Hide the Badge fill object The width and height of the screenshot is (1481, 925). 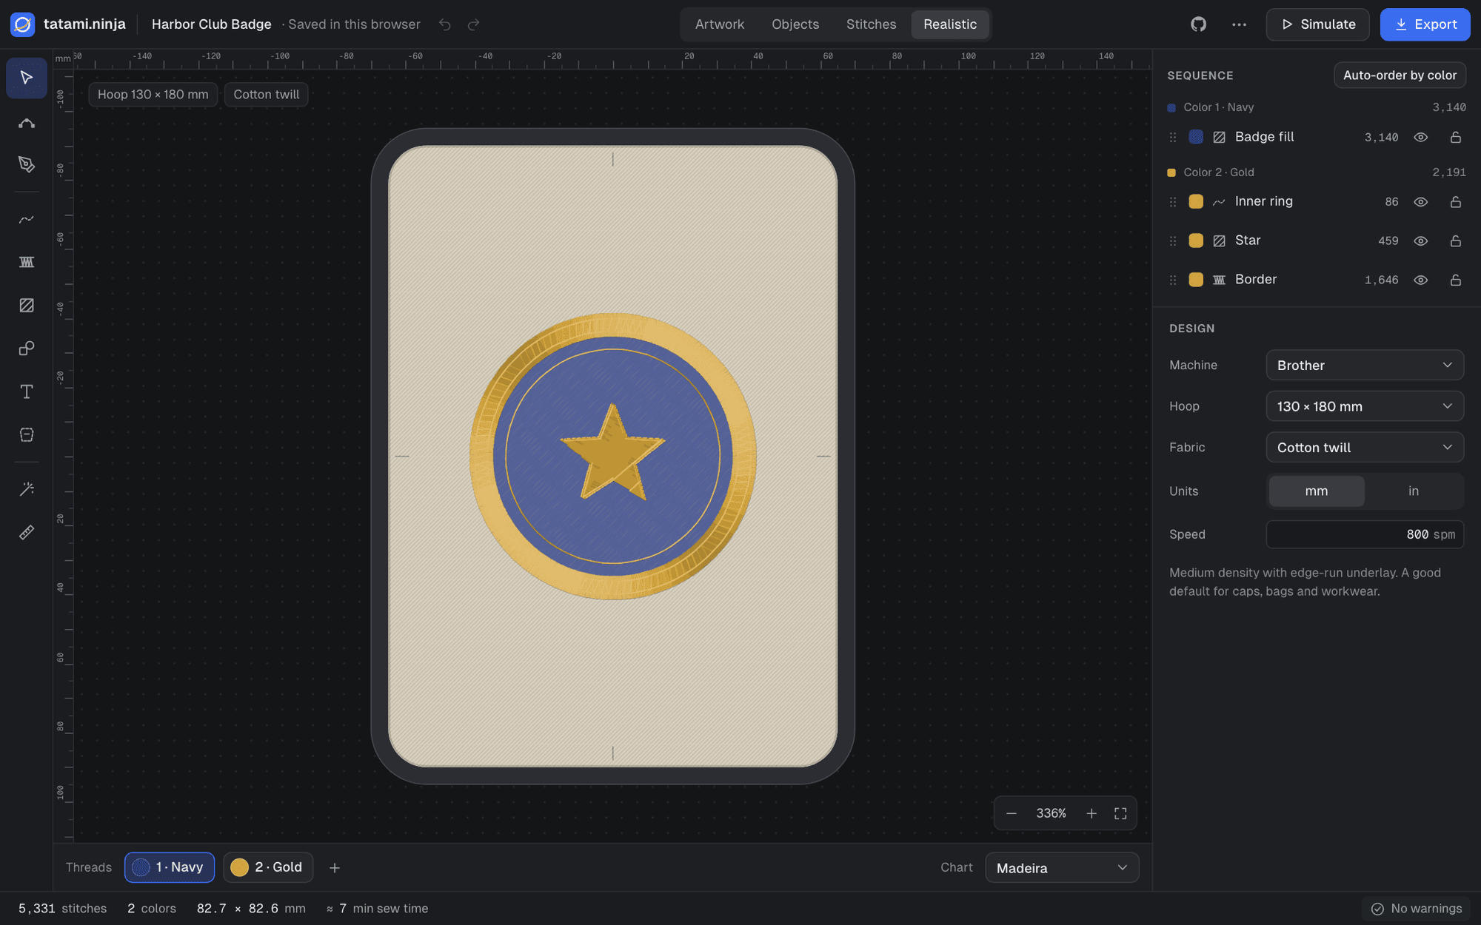tap(1420, 137)
